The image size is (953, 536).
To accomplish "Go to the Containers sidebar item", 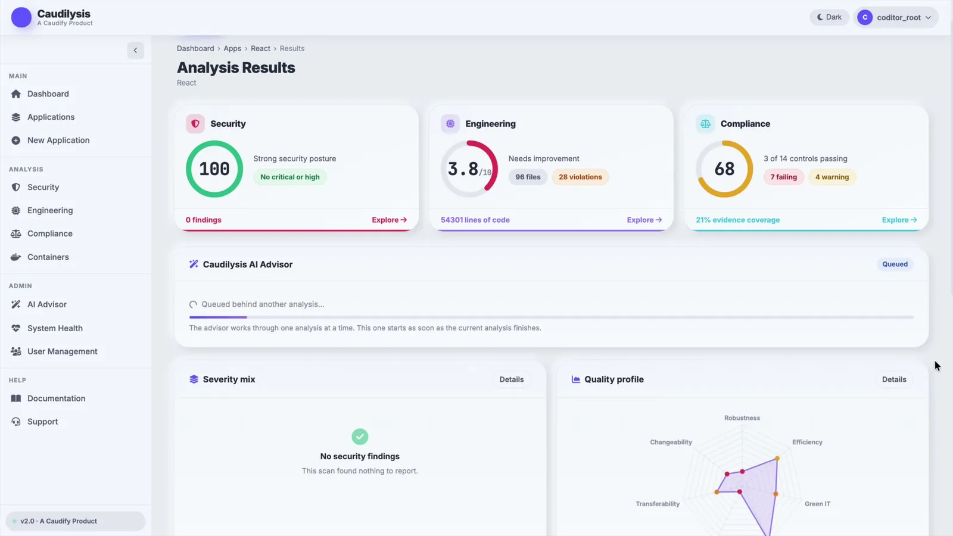I will coord(76,257).
